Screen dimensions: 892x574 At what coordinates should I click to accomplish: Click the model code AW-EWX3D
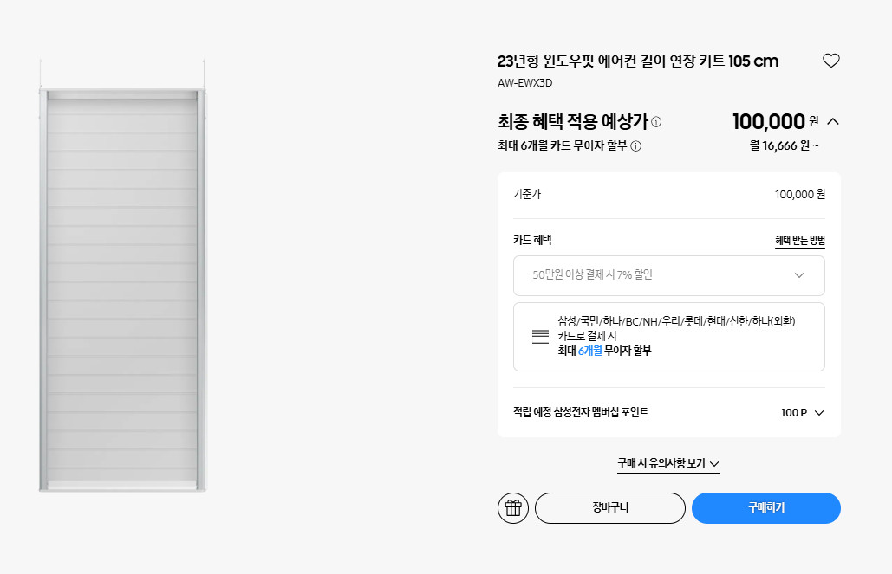(x=524, y=84)
